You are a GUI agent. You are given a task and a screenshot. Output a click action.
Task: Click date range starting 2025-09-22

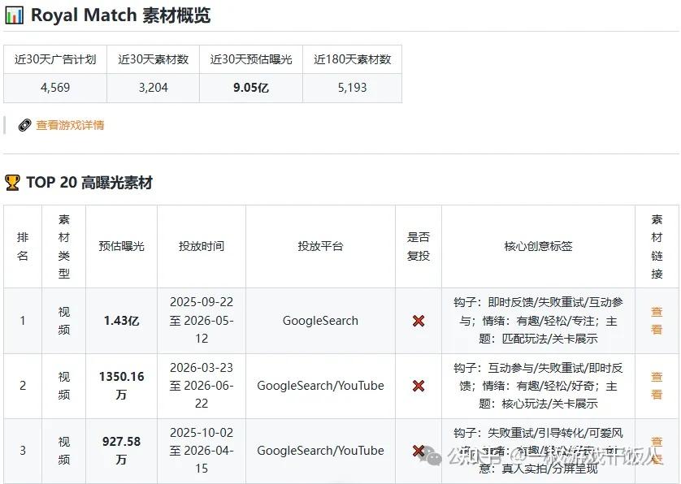click(x=202, y=320)
